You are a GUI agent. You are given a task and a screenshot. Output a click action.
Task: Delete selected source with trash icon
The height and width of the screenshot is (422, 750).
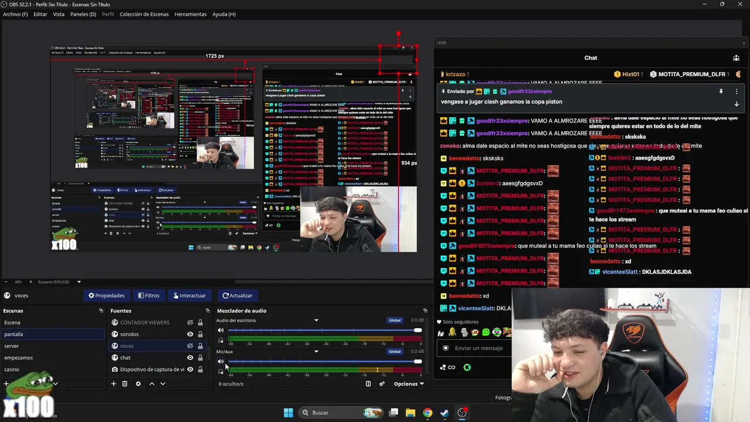(x=125, y=384)
